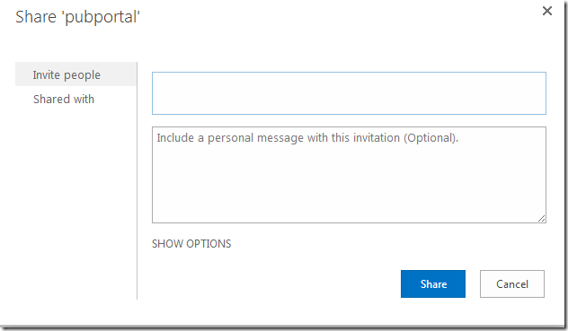Click the corner grip of the message textarea

click(541, 218)
